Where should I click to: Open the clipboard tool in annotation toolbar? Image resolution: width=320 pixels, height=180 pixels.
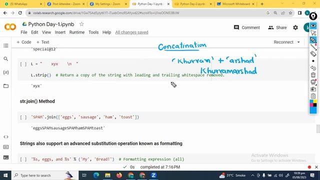[x=313, y=96]
